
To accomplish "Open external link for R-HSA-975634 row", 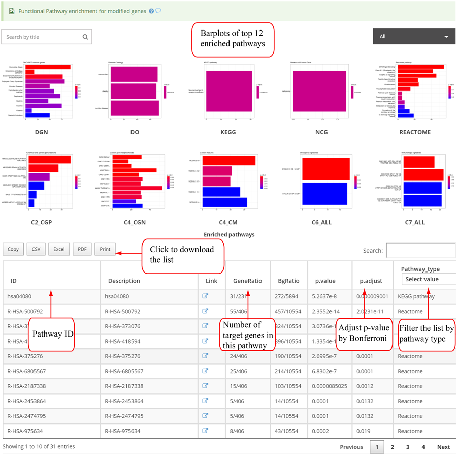I will pos(206,431).
